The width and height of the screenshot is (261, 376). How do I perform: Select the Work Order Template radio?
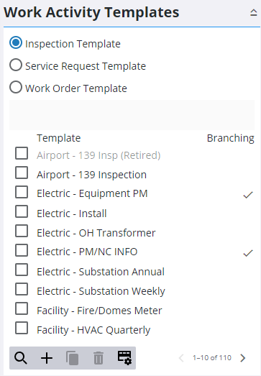pyautogui.click(x=16, y=87)
